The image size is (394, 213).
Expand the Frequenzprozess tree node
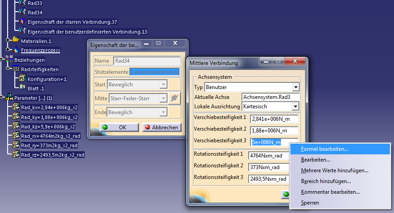8,49
